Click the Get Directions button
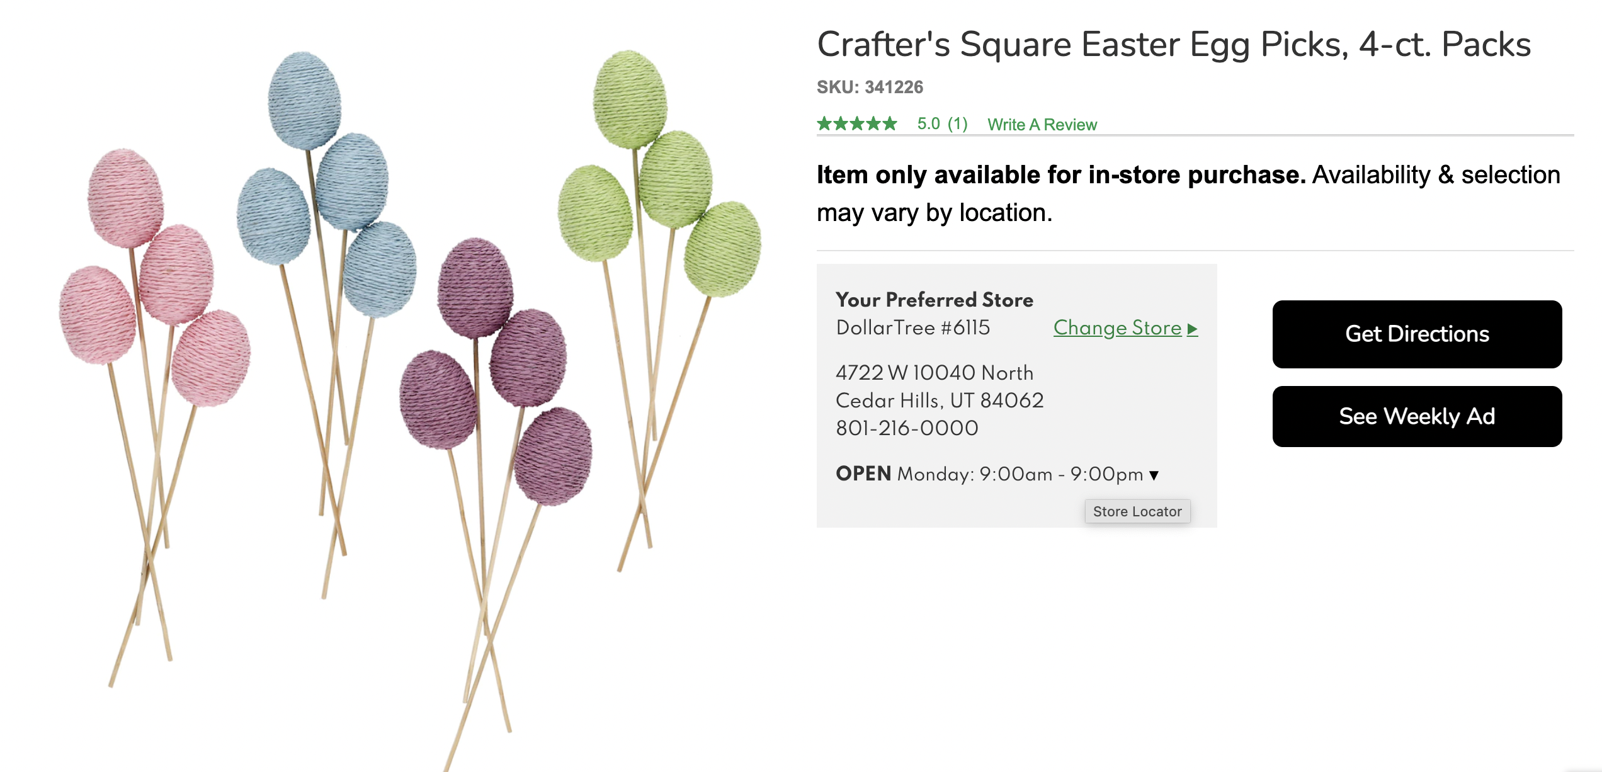 [x=1417, y=334]
